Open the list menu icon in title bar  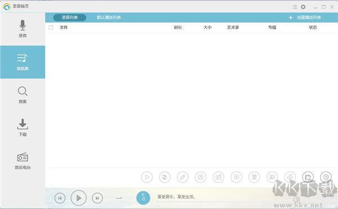[x=295, y=7]
